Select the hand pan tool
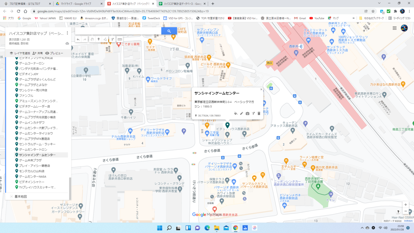 coord(92,39)
